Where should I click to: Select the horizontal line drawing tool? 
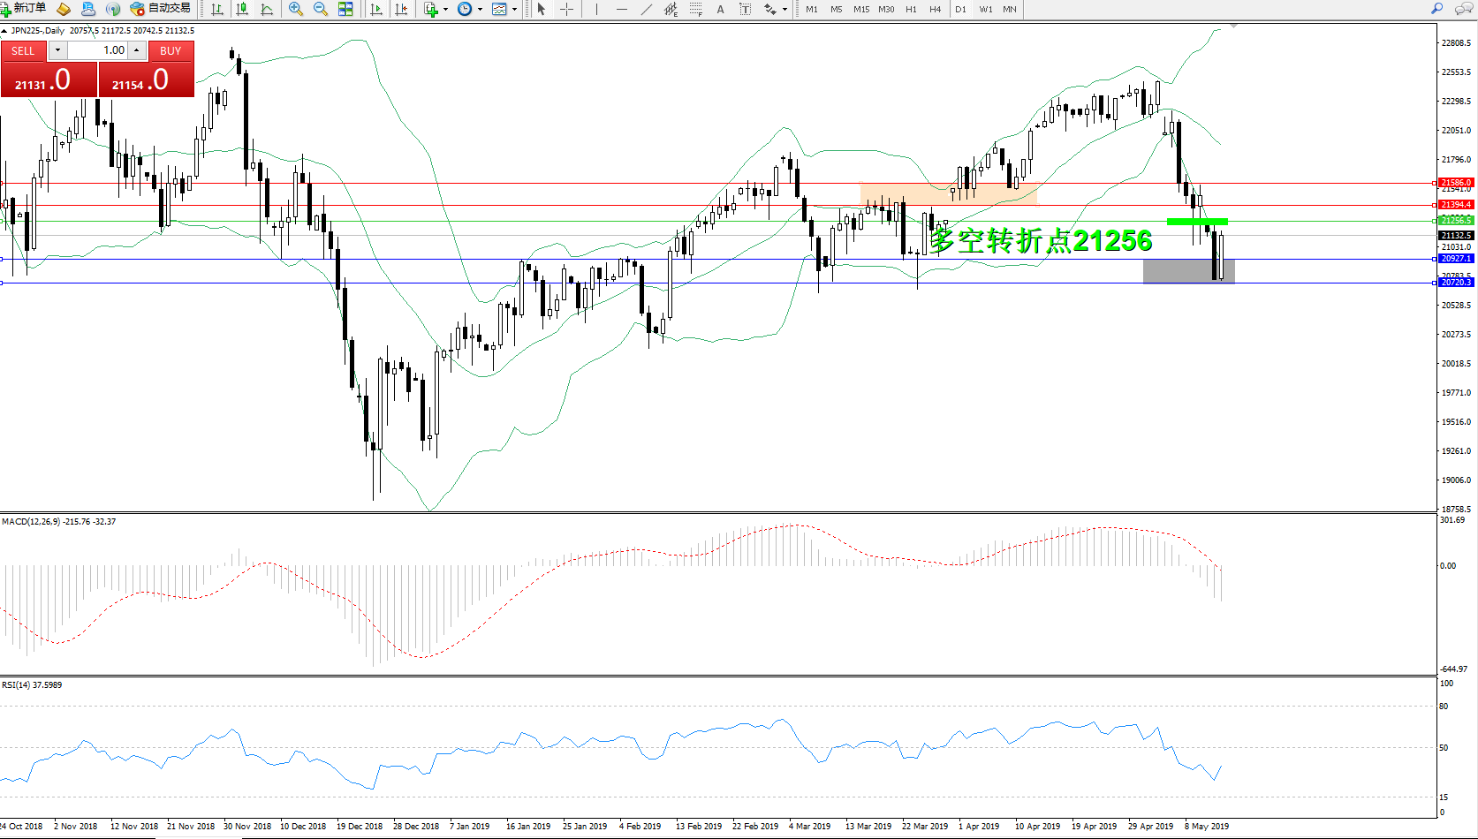622,9
